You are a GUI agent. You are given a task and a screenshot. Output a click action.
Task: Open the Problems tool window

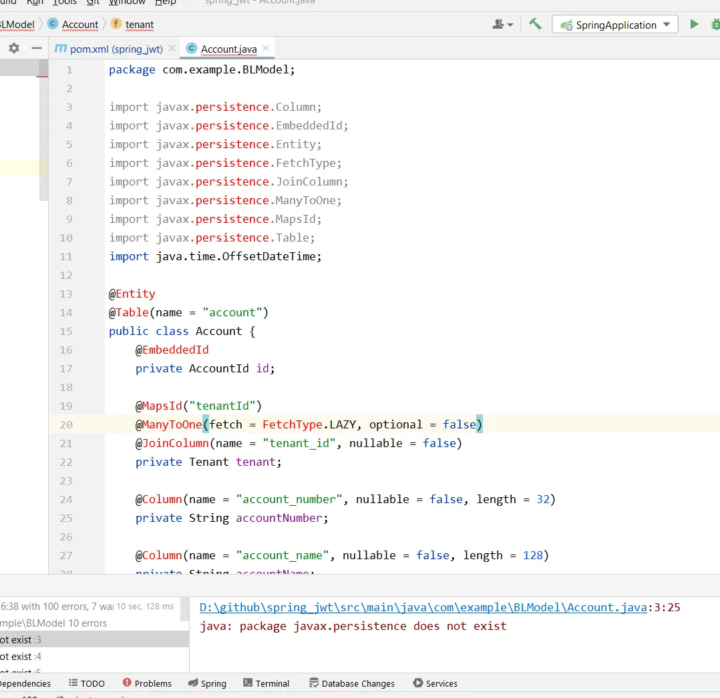coord(147,683)
